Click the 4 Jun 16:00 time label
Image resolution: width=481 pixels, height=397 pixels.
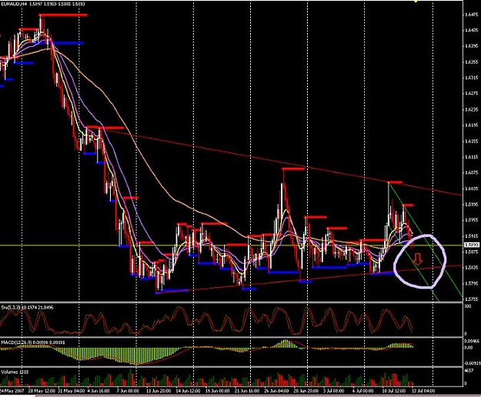[99, 391]
